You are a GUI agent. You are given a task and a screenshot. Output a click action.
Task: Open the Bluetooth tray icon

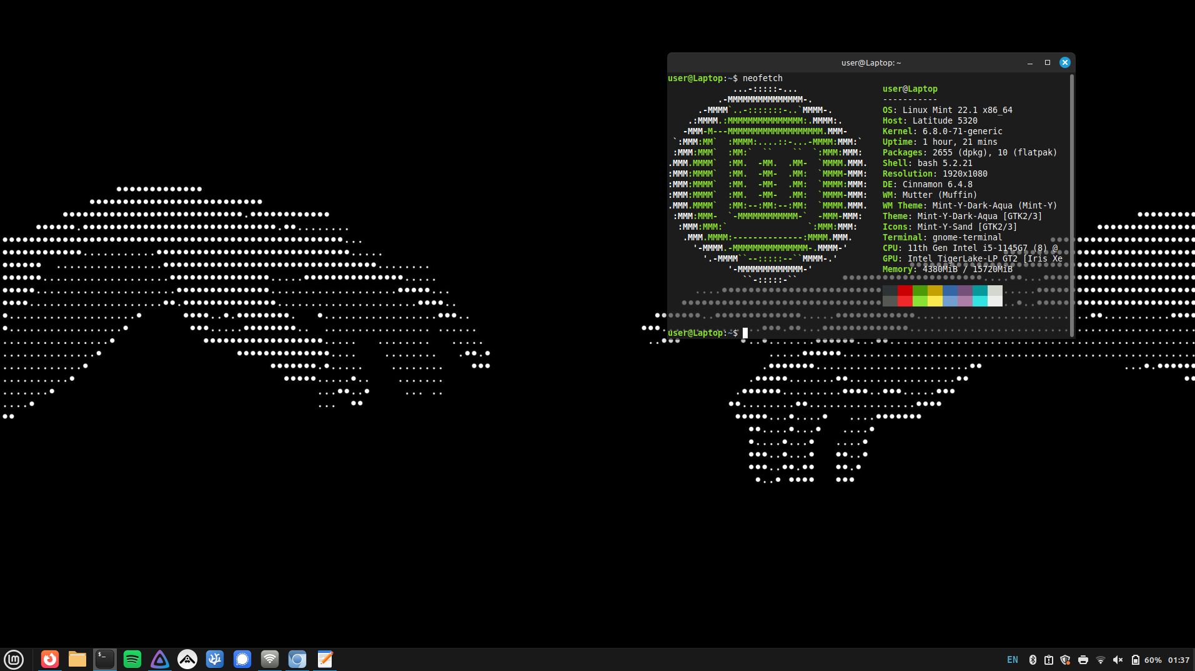point(1033,660)
